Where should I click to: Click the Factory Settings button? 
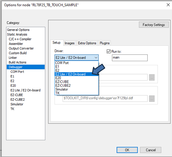tap(154, 25)
